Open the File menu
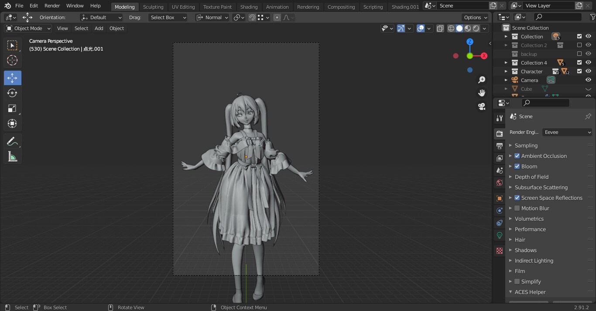This screenshot has height=311, width=596. click(19, 6)
